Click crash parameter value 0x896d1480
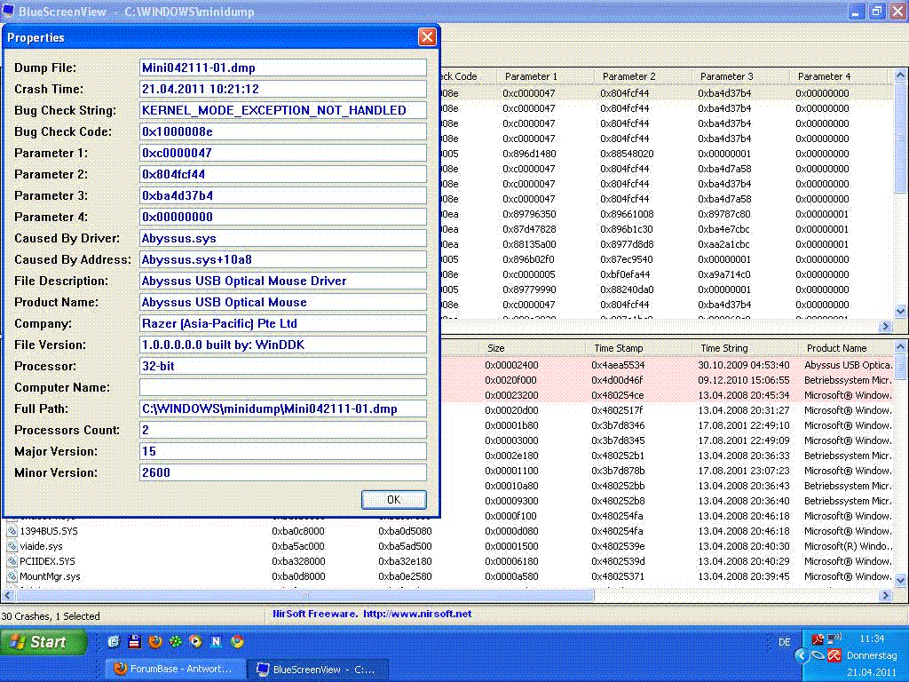The width and height of the screenshot is (909, 682). point(529,154)
